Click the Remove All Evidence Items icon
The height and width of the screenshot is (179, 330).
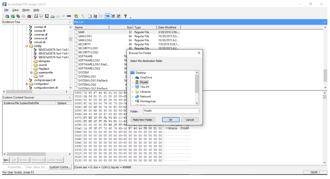point(29,16)
